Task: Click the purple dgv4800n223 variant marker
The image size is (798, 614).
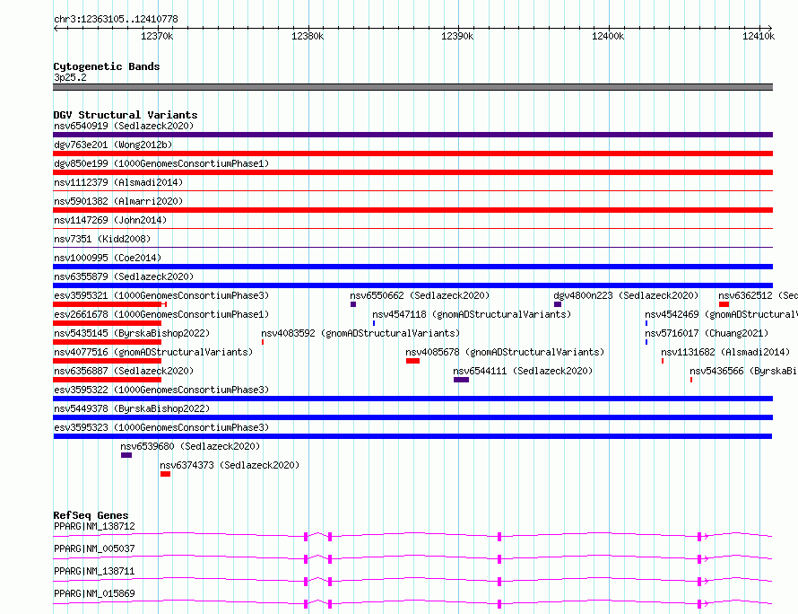Action: pos(558,304)
